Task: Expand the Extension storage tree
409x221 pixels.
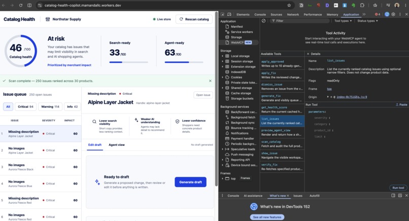Action: click(x=222, y=67)
